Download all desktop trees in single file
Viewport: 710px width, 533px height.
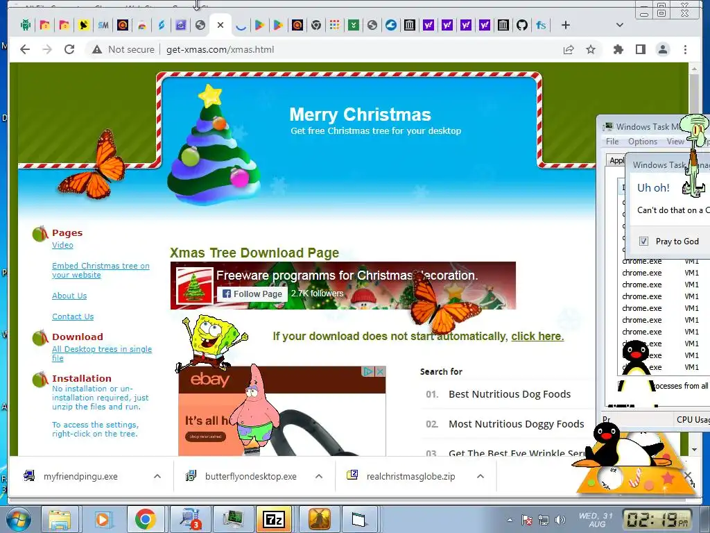coord(102,353)
